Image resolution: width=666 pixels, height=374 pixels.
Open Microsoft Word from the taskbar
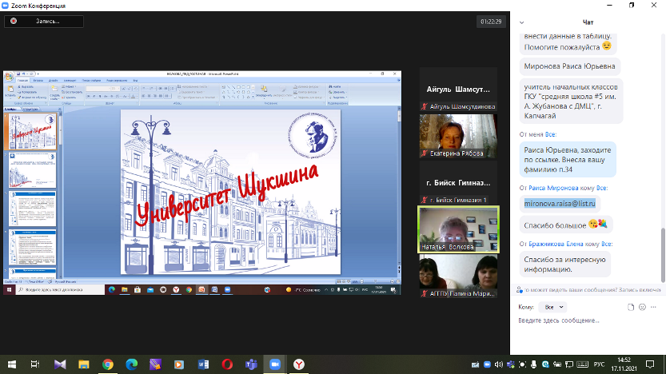pyautogui.click(x=202, y=364)
